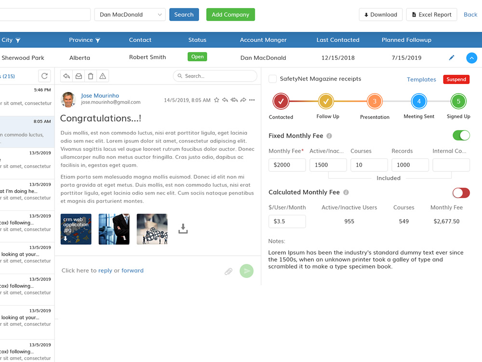Click the red Suspend button
The height and width of the screenshot is (362, 482).
click(x=456, y=80)
